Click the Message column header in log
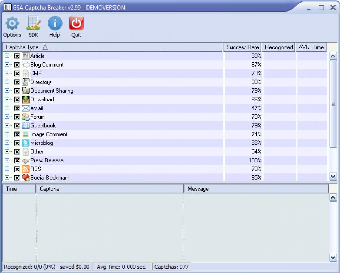This screenshot has height=273, width=340. coord(256,189)
